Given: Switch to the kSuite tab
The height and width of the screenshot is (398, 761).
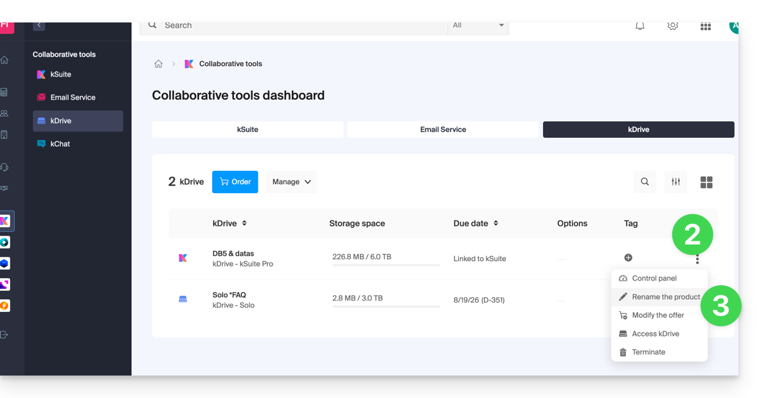Looking at the screenshot, I should pos(247,130).
